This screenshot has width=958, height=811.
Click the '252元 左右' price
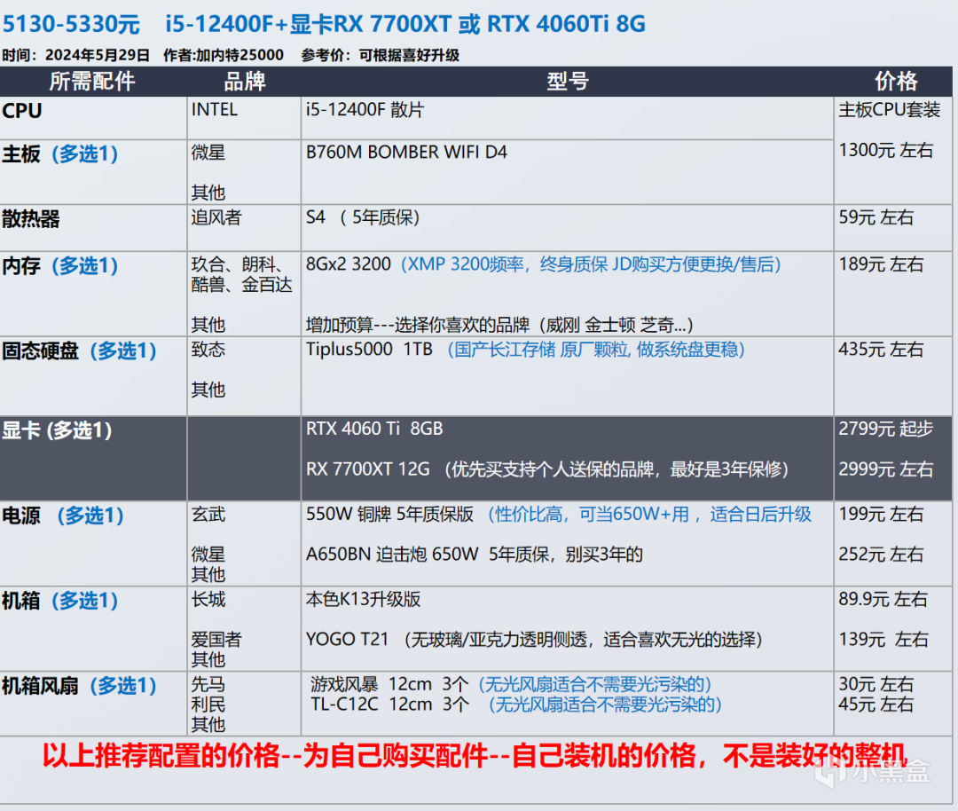click(881, 555)
